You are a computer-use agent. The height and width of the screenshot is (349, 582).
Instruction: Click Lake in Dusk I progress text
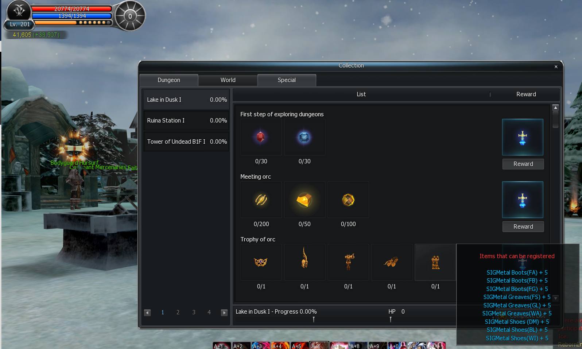(x=276, y=311)
